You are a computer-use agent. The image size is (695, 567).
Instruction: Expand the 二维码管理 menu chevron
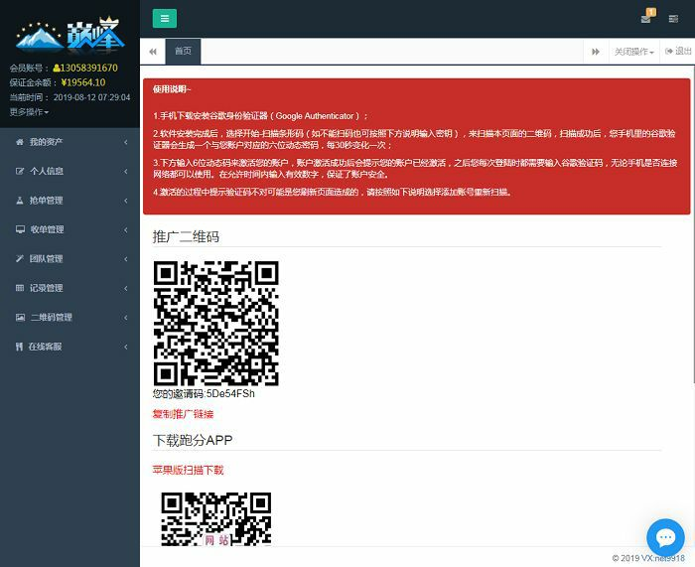point(126,318)
